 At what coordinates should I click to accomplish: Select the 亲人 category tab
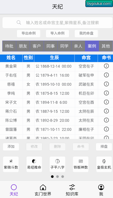point(78,46)
